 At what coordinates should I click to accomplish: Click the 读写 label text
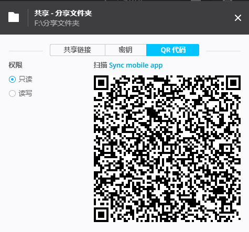tap(26, 93)
